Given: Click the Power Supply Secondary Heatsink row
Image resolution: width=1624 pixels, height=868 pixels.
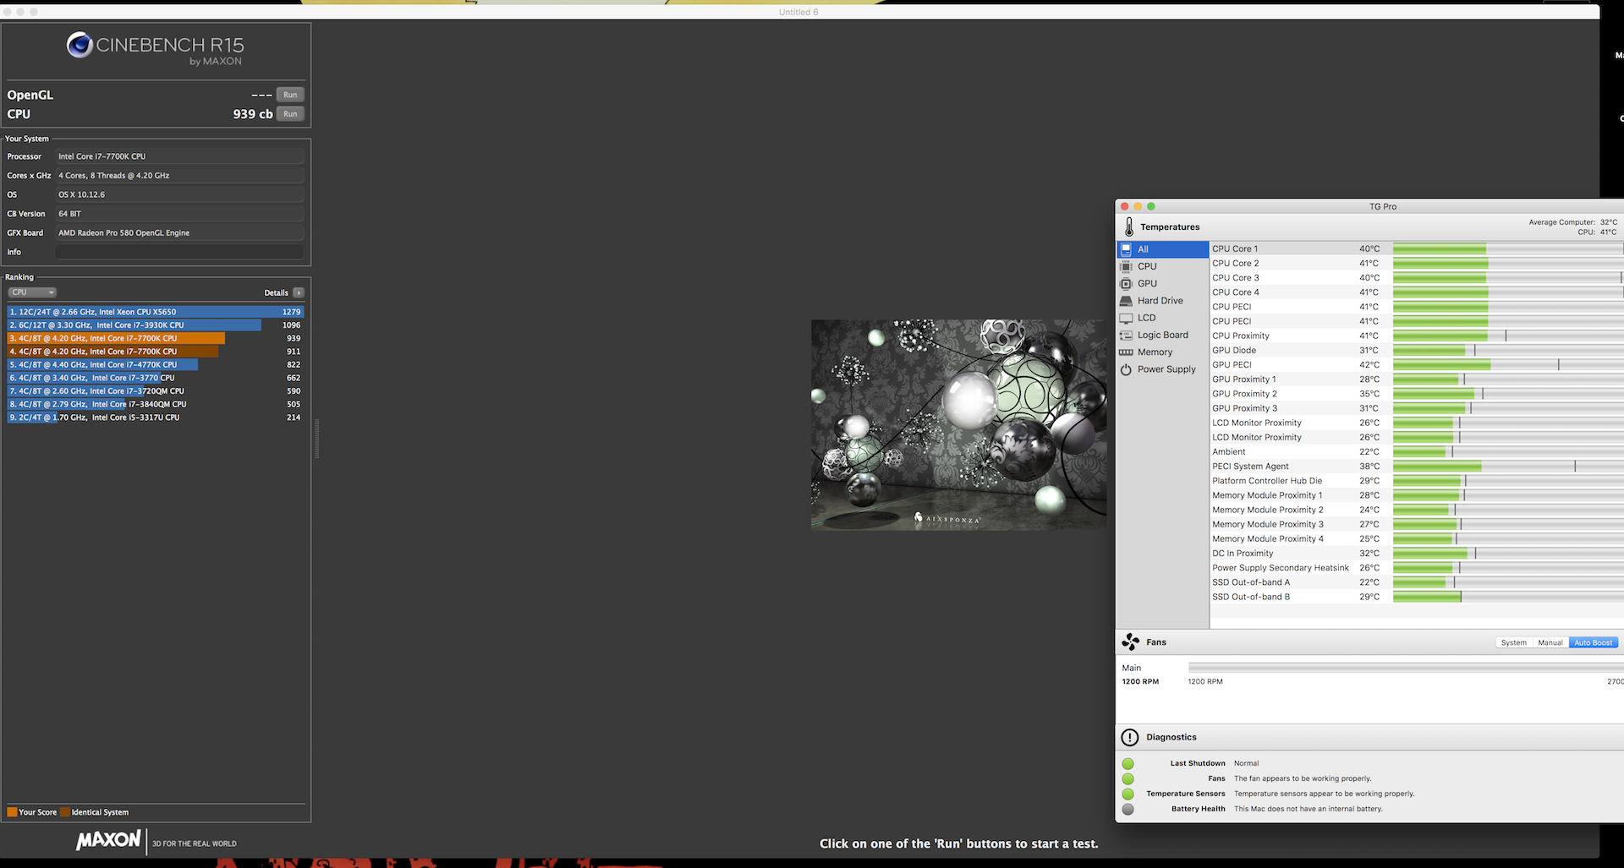Looking at the screenshot, I should click(x=1417, y=568).
